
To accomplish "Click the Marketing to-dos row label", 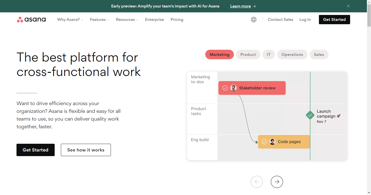I will tap(201, 79).
